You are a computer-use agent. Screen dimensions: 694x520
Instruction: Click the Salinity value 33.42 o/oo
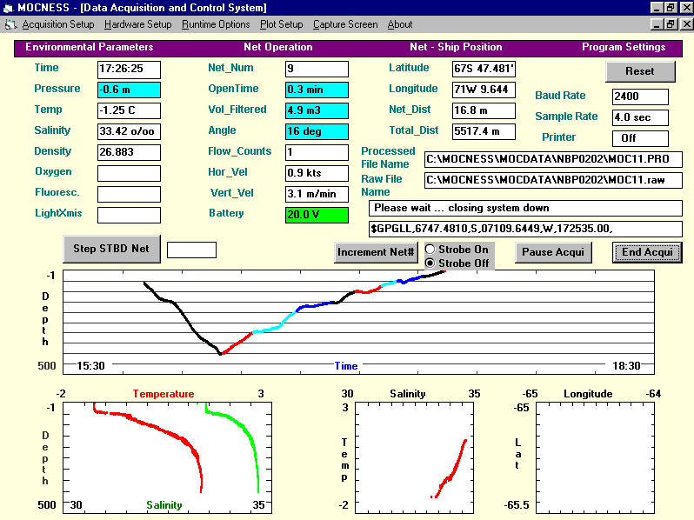click(x=129, y=131)
